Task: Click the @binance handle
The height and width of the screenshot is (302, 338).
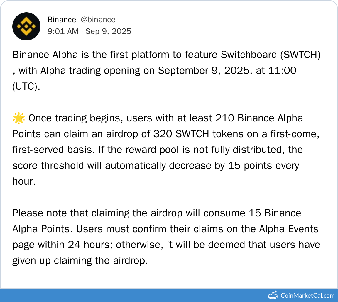Action: (x=98, y=20)
